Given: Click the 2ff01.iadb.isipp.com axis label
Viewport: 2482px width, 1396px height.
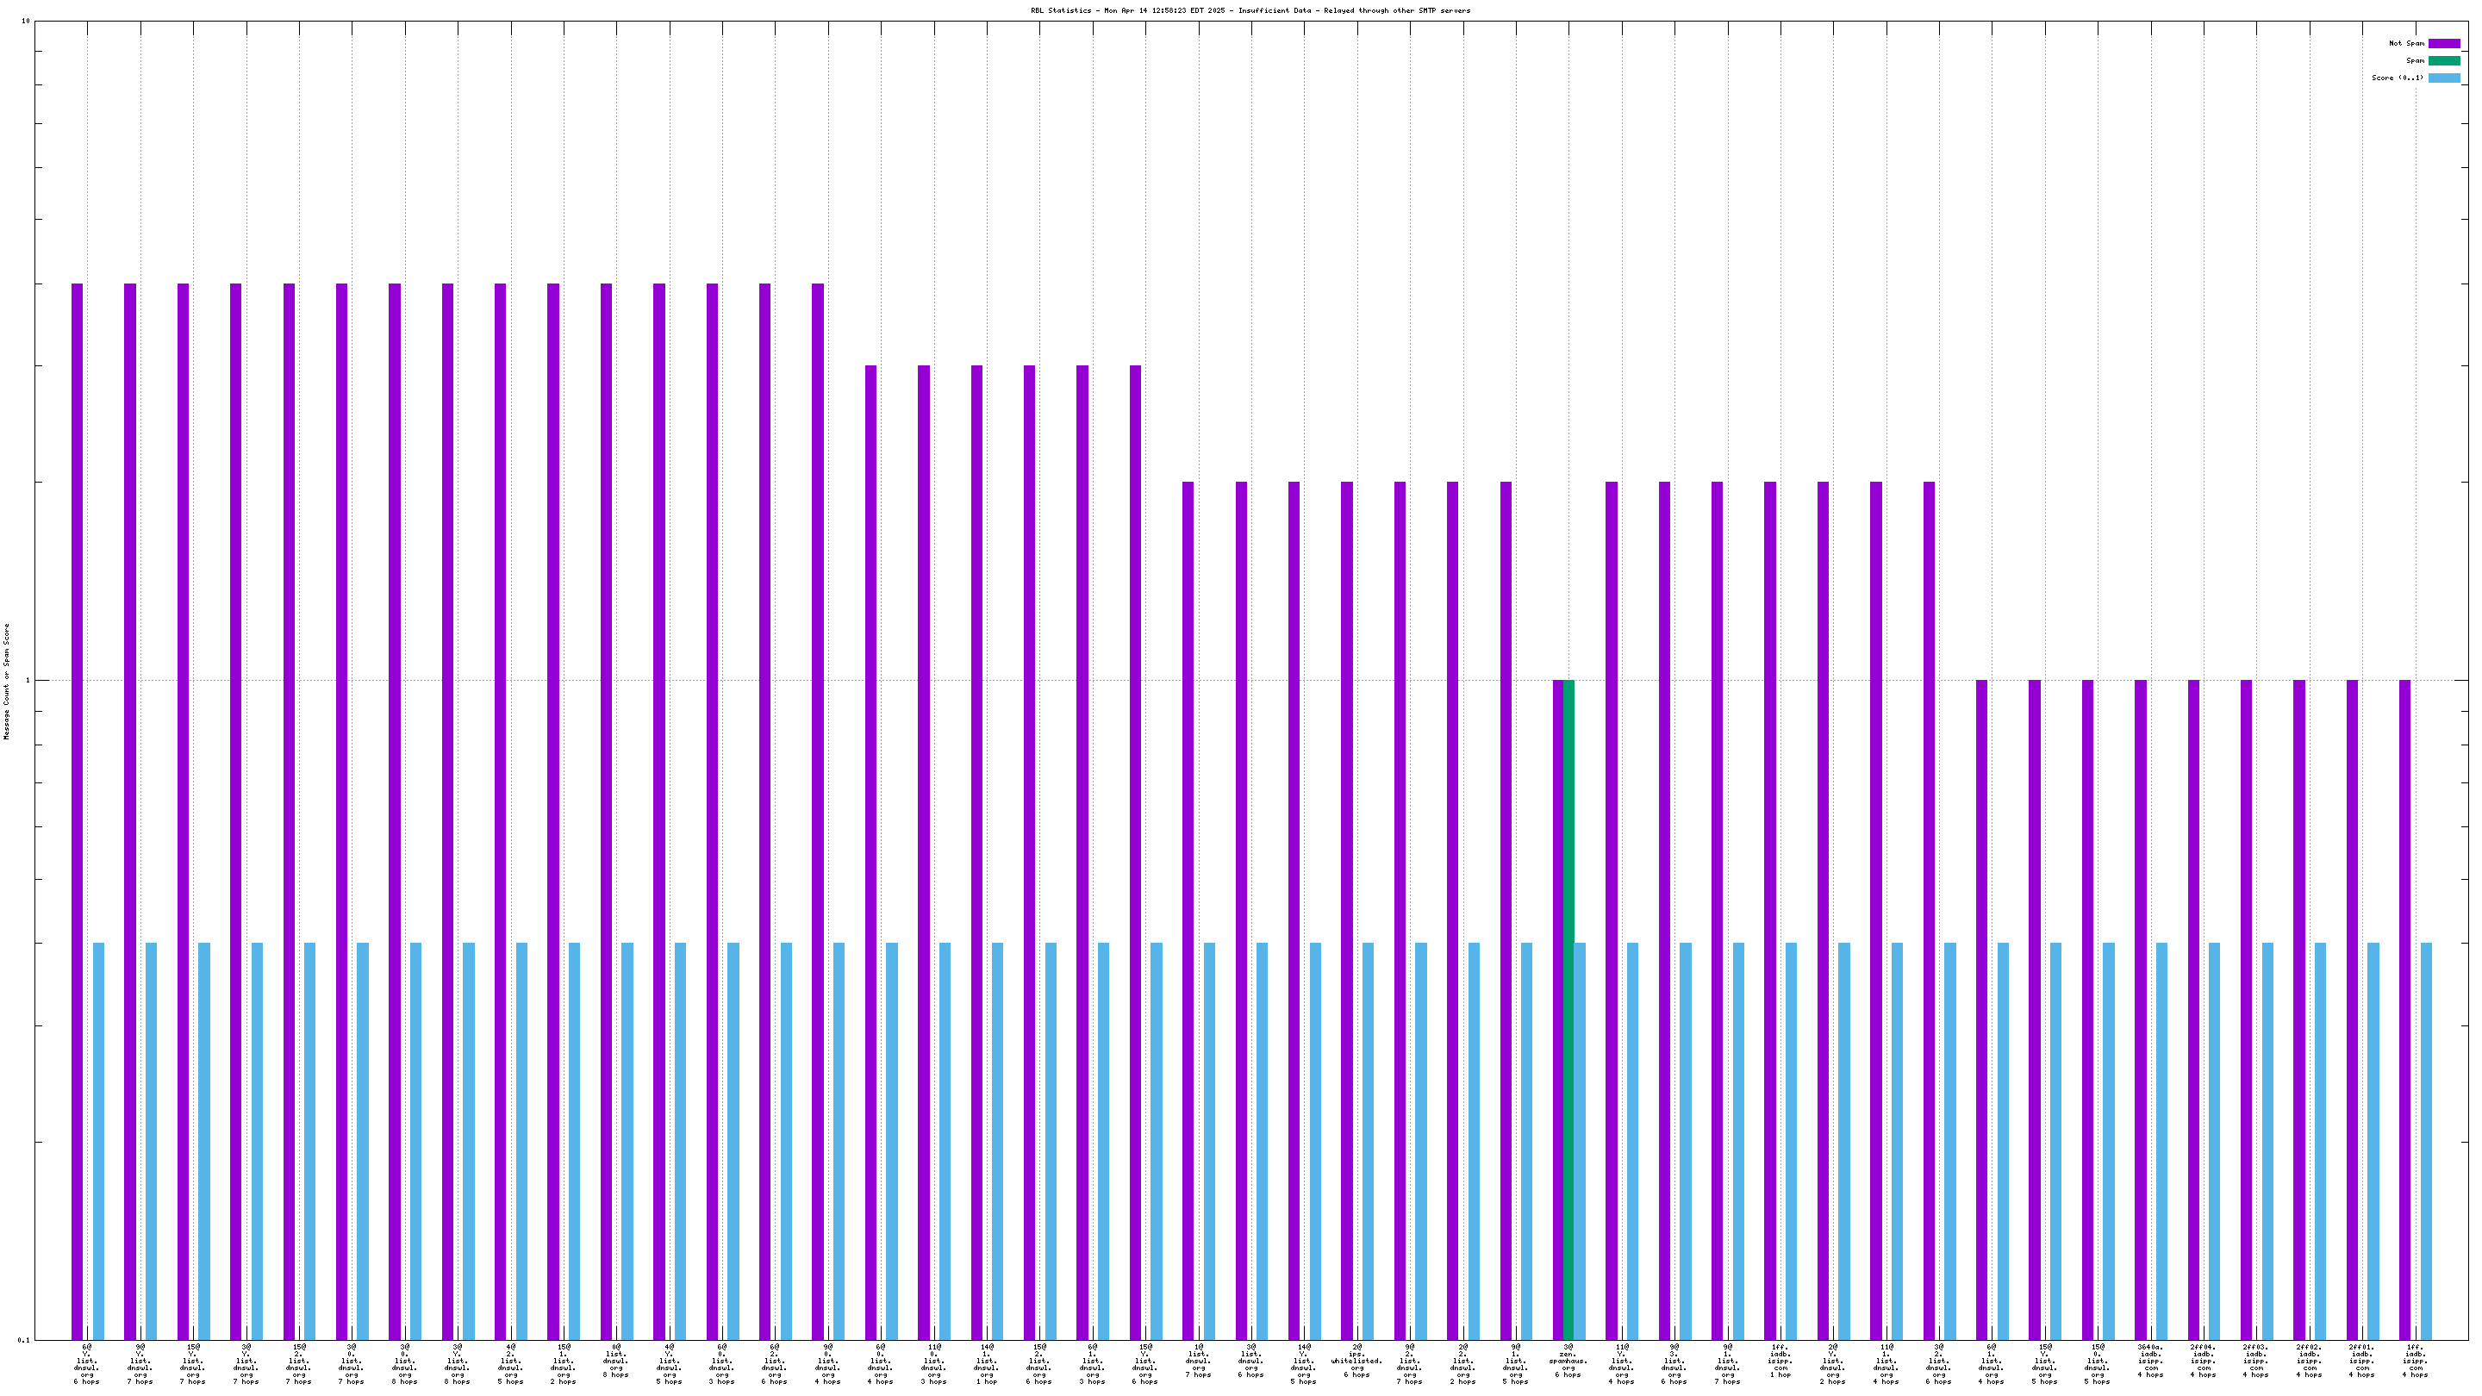Looking at the screenshot, I should (2361, 1363).
